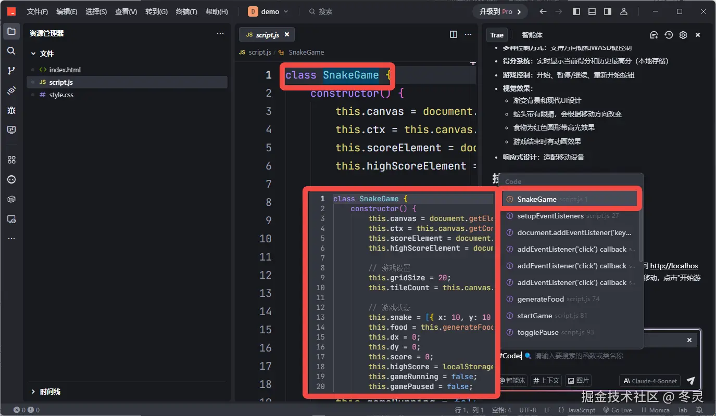Switch to the 智能体 tab
Image resolution: width=716 pixels, height=416 pixels.
(x=532, y=35)
